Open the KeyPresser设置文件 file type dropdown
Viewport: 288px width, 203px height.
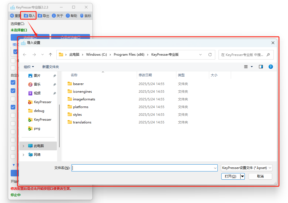pyautogui.click(x=246, y=168)
